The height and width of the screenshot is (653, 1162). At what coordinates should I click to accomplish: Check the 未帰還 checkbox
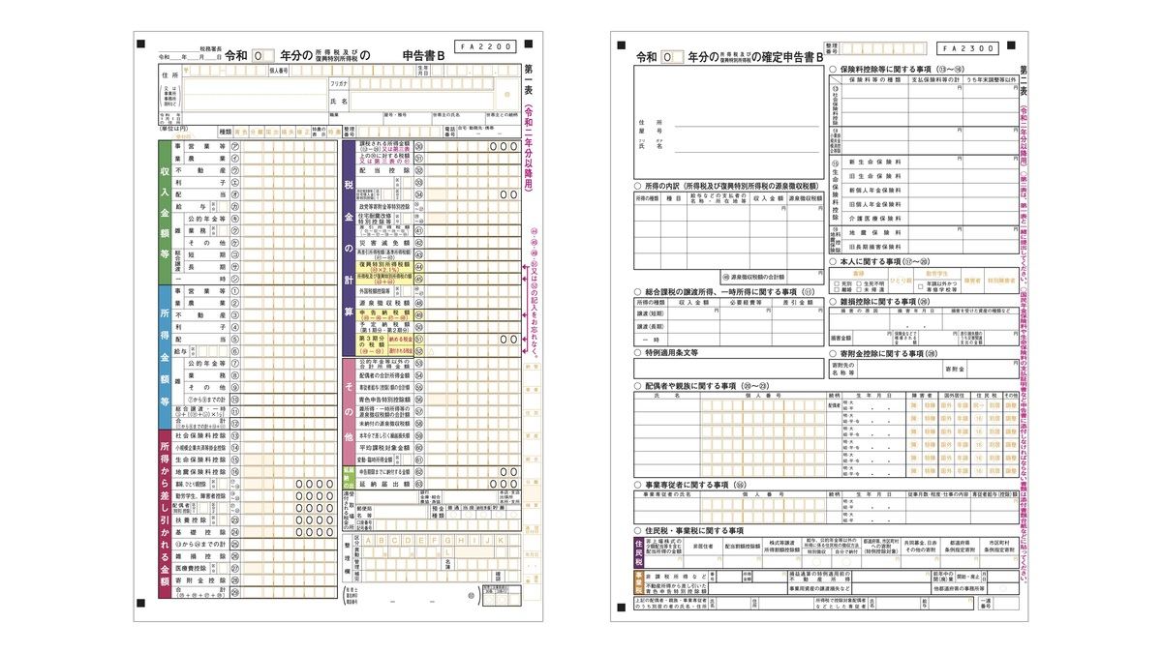click(x=859, y=289)
